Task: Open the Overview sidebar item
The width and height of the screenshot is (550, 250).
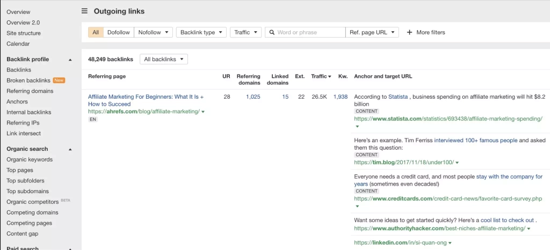Action: click(18, 12)
